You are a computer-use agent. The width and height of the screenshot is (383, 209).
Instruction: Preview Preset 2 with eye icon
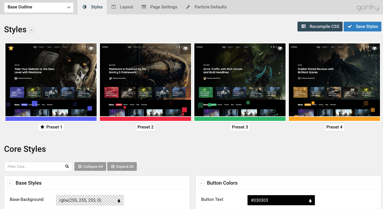pyautogui.click(x=185, y=48)
